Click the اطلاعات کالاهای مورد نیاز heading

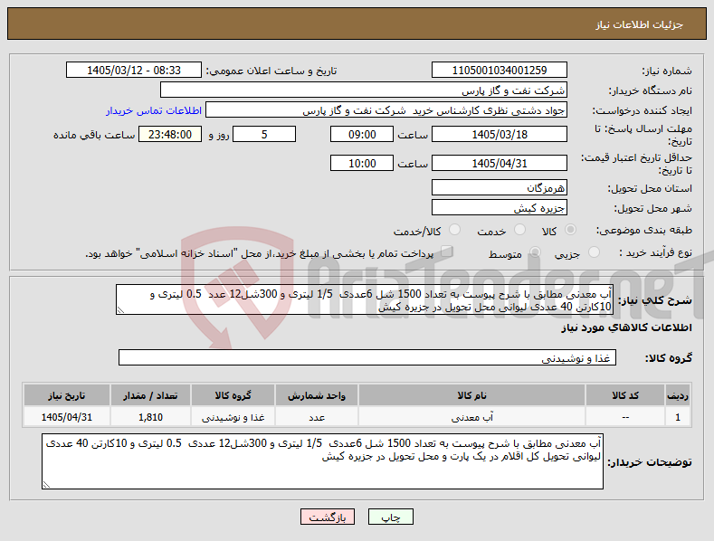pos(626,327)
